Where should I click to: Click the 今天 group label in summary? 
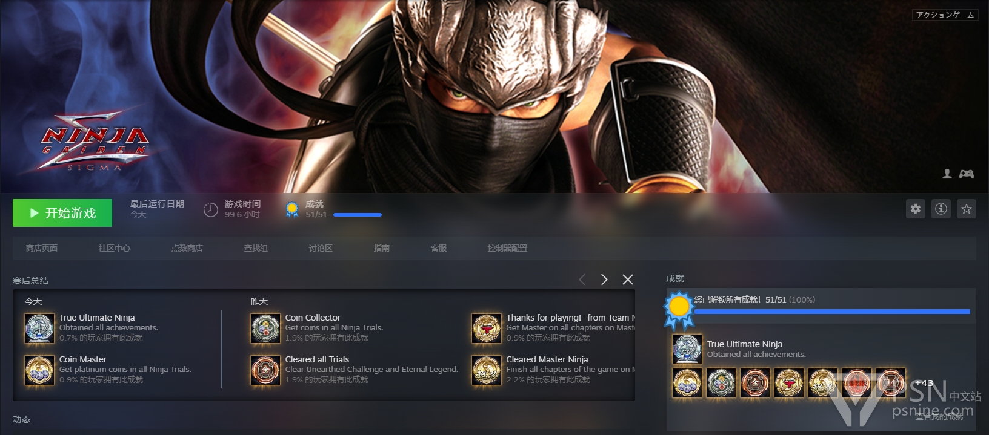33,301
